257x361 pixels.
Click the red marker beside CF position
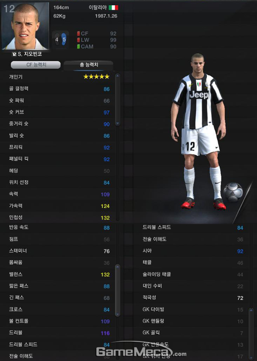[78, 33]
